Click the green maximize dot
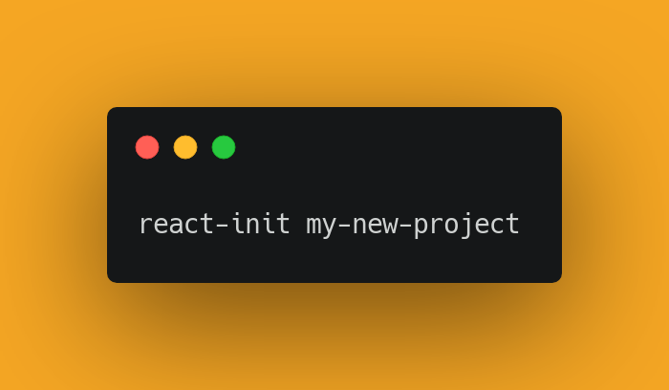The width and height of the screenshot is (669, 390). tap(224, 147)
